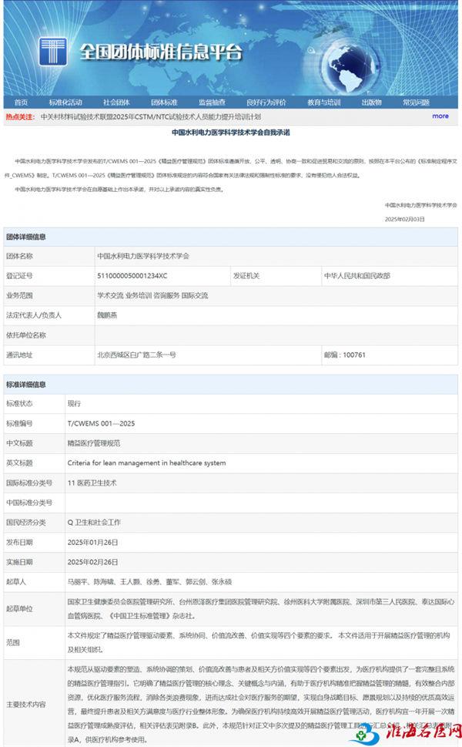Click the 出版物 navigation item

[372, 103]
